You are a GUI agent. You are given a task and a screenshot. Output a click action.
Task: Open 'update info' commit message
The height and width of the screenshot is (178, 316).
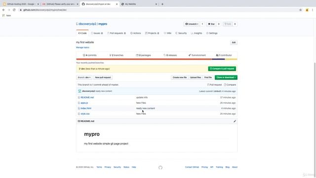click(x=142, y=97)
